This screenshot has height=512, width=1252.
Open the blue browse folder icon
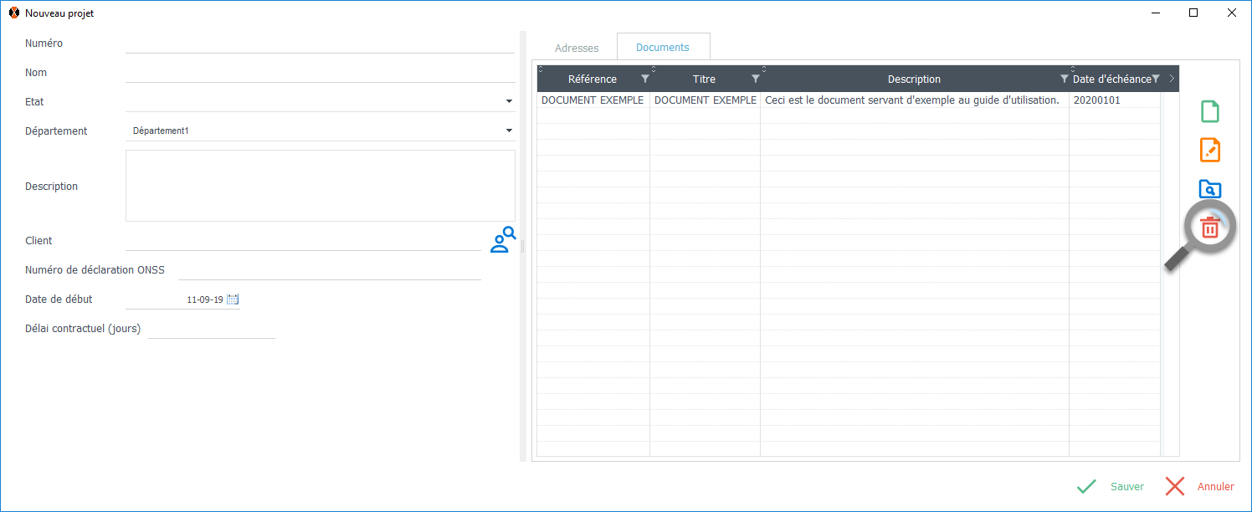pos(1210,189)
